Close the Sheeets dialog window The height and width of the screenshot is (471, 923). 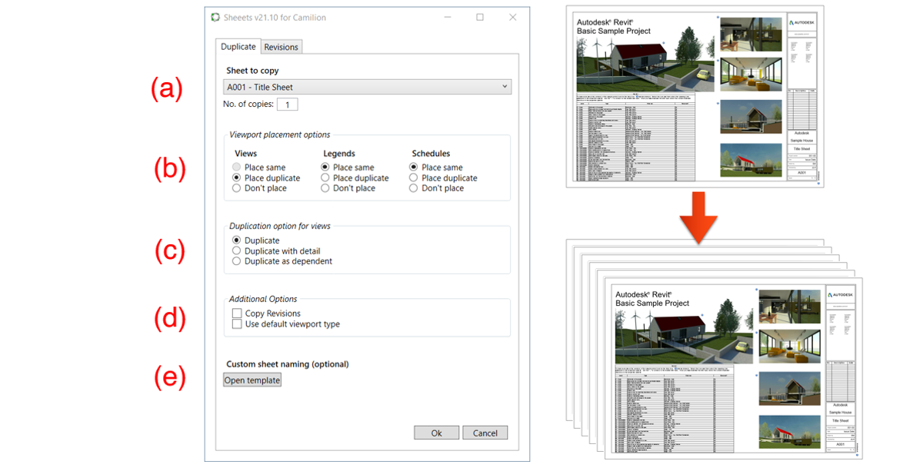coord(513,17)
